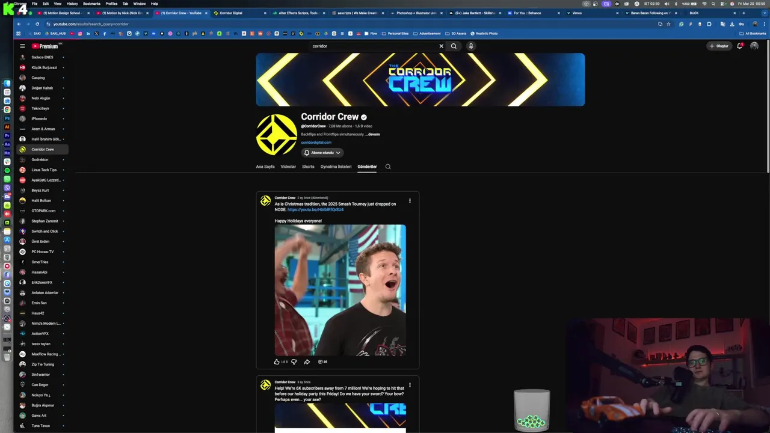This screenshot has width=770, height=433.
Task: Click the search magnifier button
Action: pyautogui.click(x=454, y=46)
